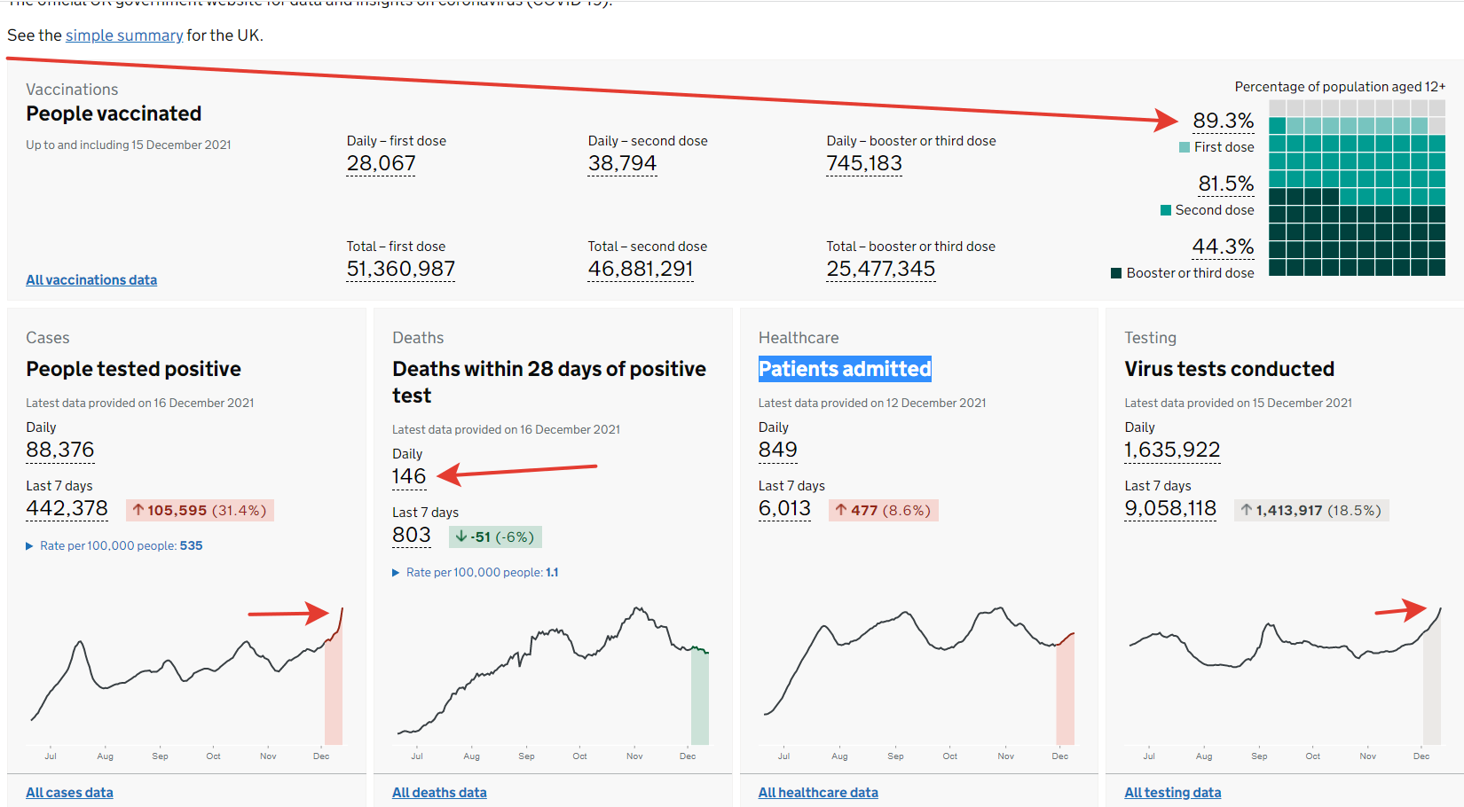
Task: Click daily deaths value 146
Action: (409, 477)
